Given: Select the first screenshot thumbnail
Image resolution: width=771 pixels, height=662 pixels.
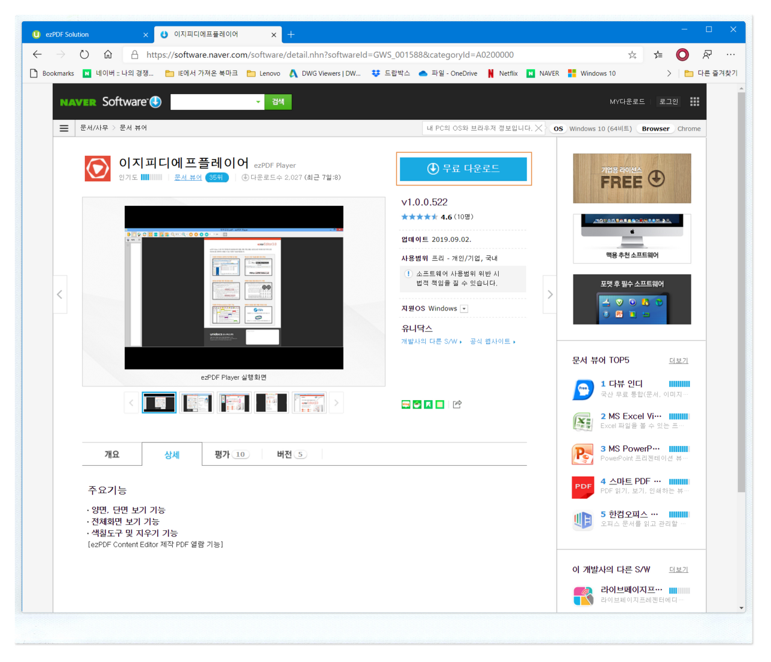Looking at the screenshot, I should pos(159,403).
